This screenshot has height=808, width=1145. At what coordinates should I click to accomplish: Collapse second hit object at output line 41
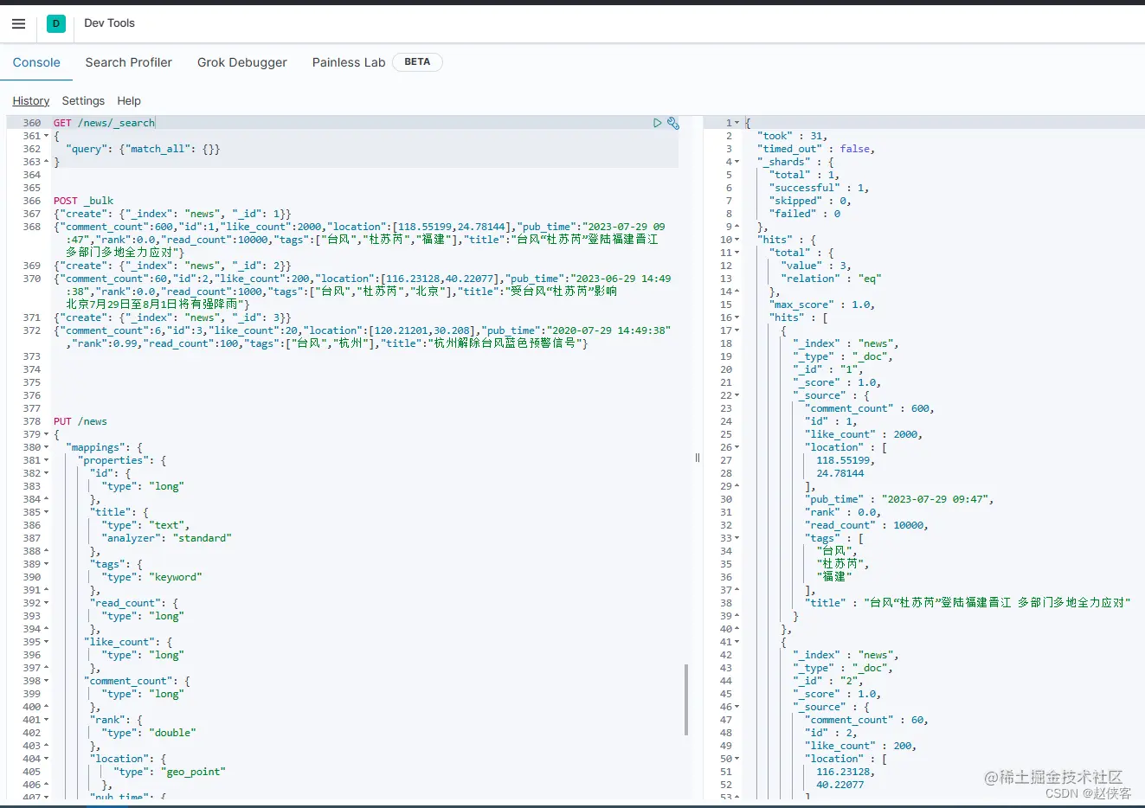[737, 642]
